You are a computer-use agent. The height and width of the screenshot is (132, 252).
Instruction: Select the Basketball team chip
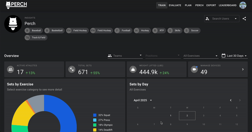pos(54,31)
